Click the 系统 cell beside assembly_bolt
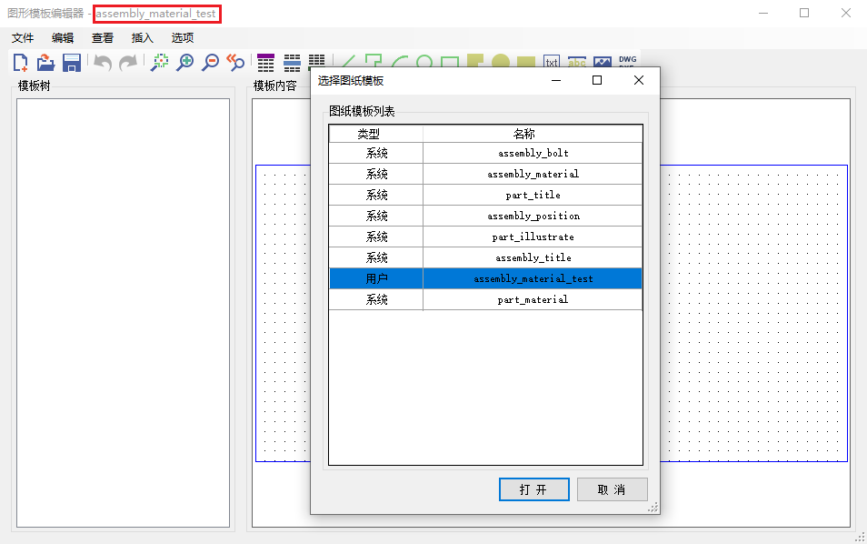The image size is (867, 544). point(376,153)
